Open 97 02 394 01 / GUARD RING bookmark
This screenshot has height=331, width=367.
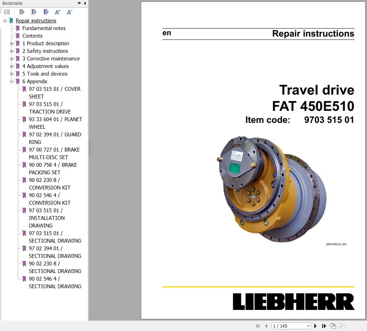pos(55,138)
